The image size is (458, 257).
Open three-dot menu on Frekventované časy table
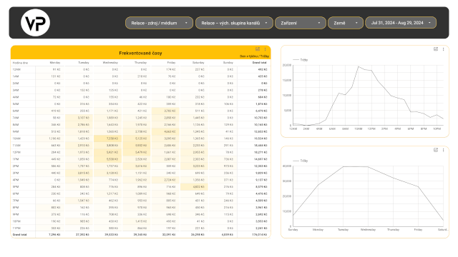(x=265, y=49)
